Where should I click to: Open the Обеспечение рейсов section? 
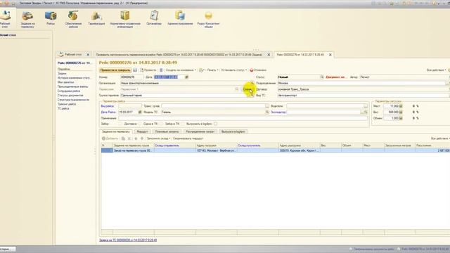73,20
